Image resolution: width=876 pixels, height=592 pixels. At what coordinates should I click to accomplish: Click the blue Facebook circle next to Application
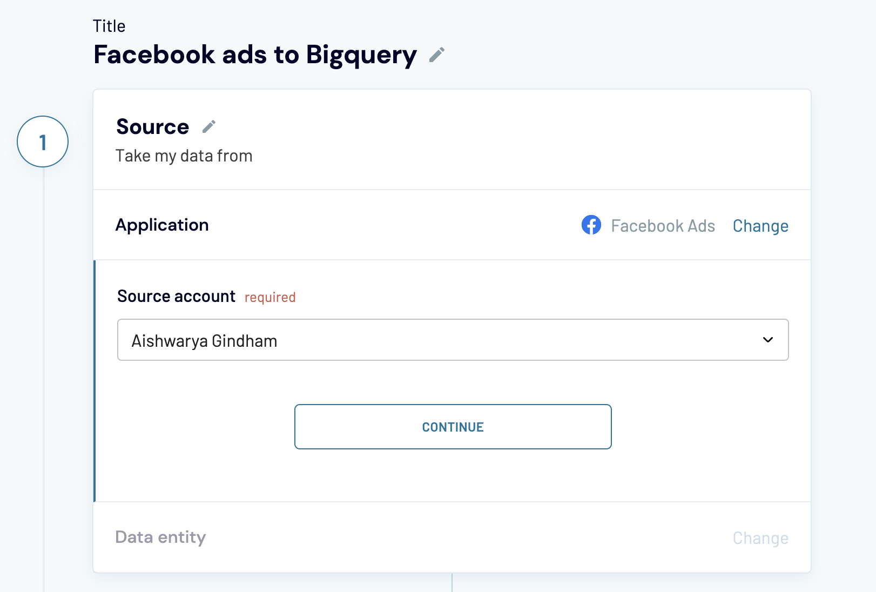pos(591,225)
